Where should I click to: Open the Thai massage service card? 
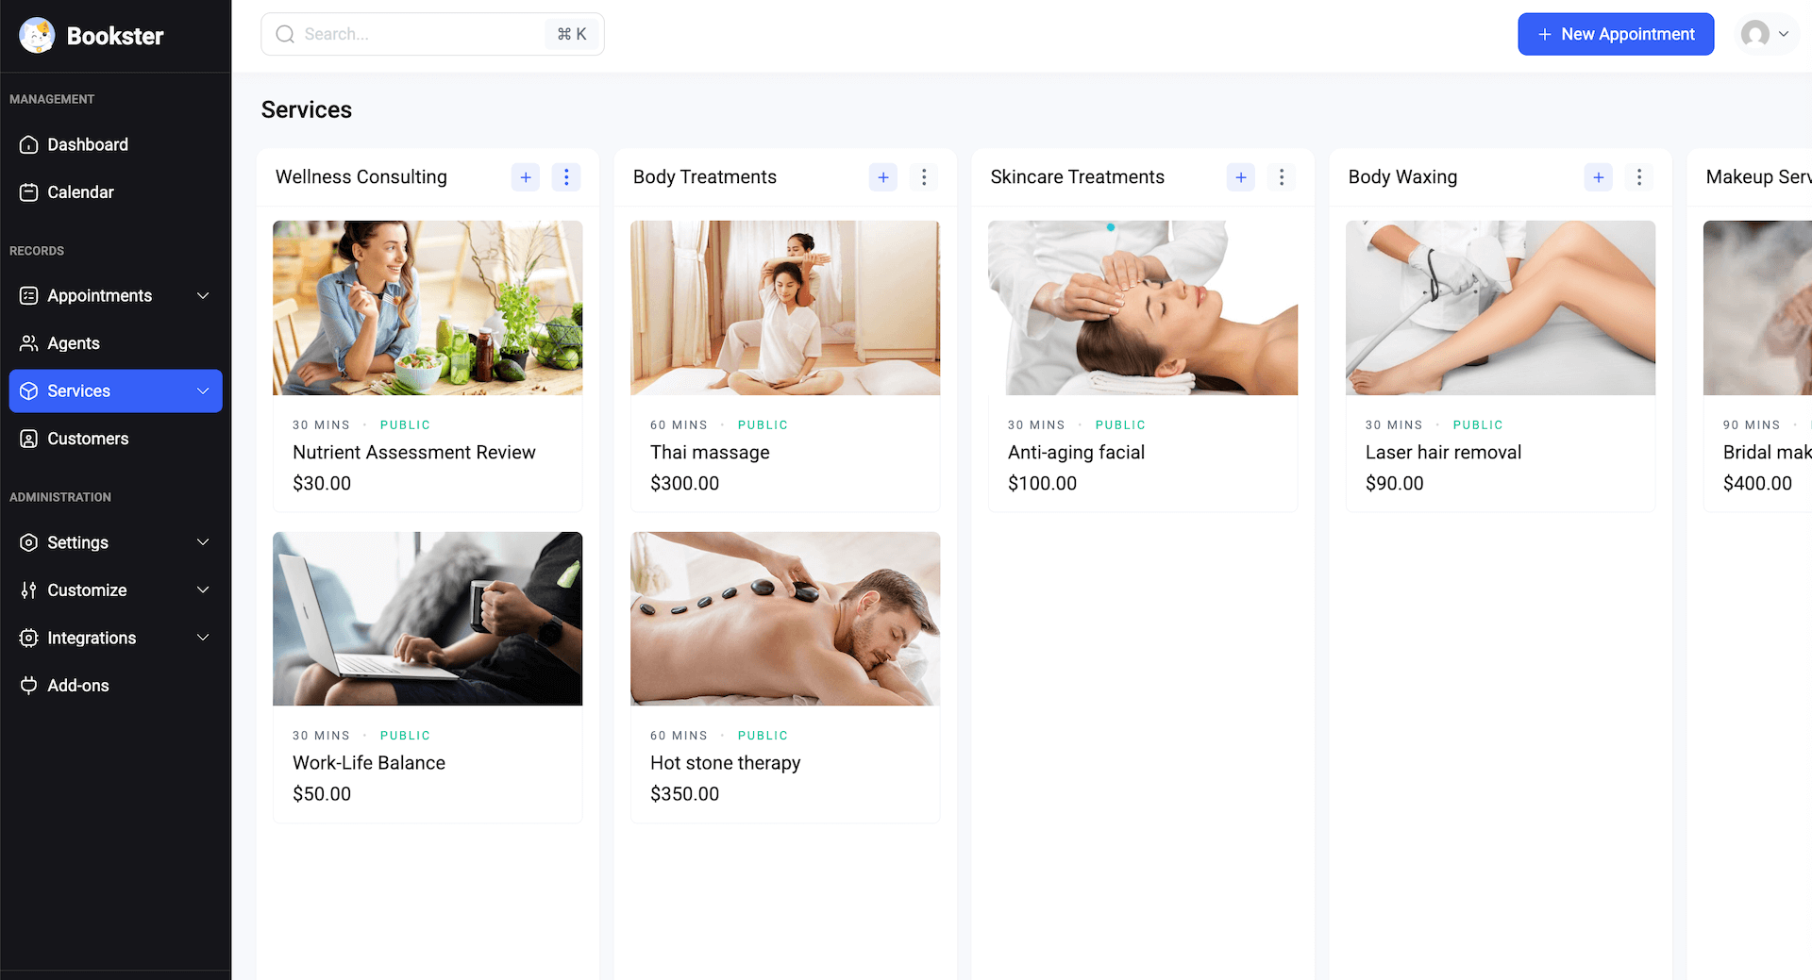(784, 366)
